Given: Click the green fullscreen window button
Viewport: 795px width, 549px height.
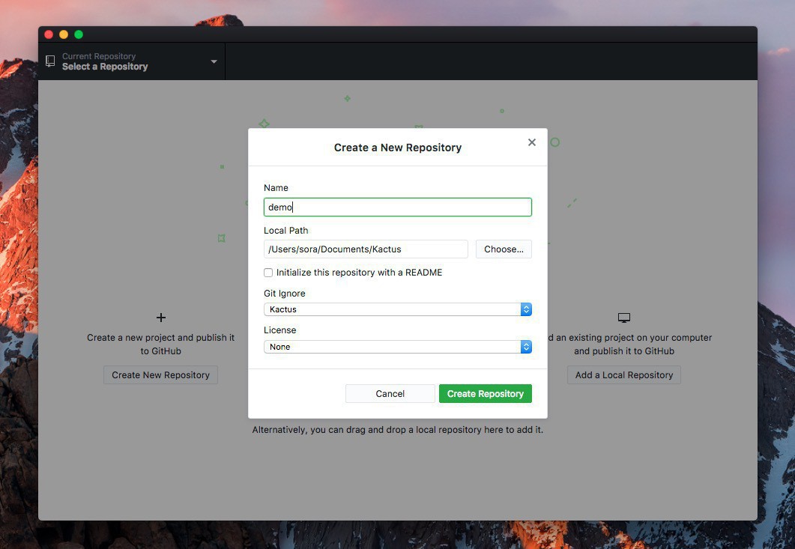Looking at the screenshot, I should pyautogui.click(x=79, y=34).
